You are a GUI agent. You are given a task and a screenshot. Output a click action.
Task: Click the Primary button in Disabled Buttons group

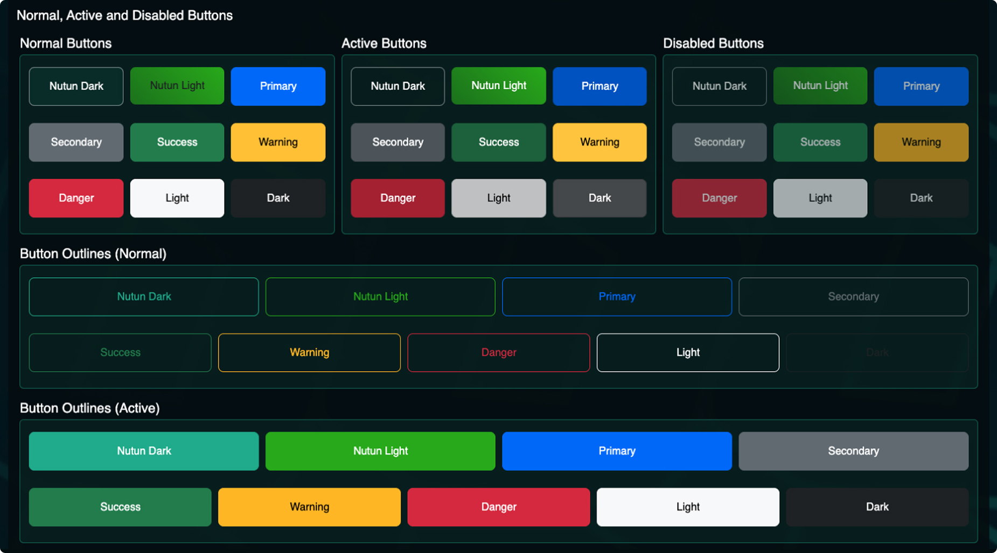[921, 86]
